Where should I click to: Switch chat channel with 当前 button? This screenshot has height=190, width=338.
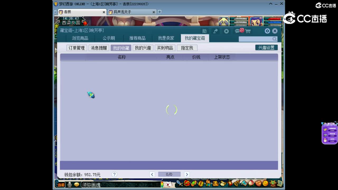61,185
